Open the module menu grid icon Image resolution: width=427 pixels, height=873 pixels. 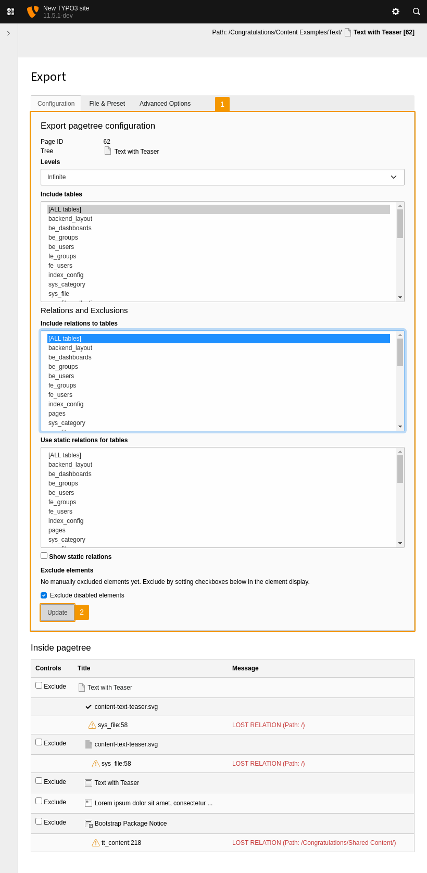pyautogui.click(x=10, y=11)
